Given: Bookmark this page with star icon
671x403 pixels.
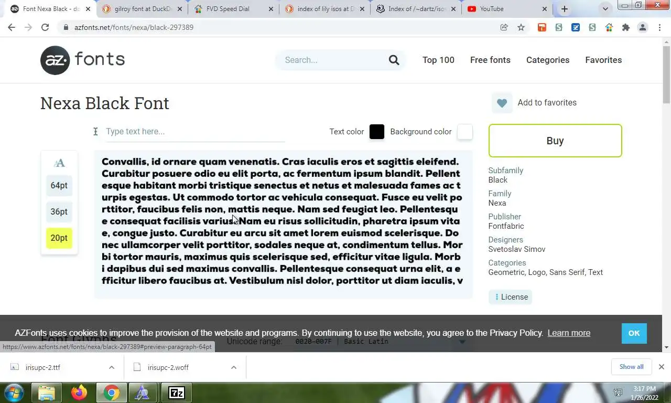Looking at the screenshot, I should (x=521, y=27).
